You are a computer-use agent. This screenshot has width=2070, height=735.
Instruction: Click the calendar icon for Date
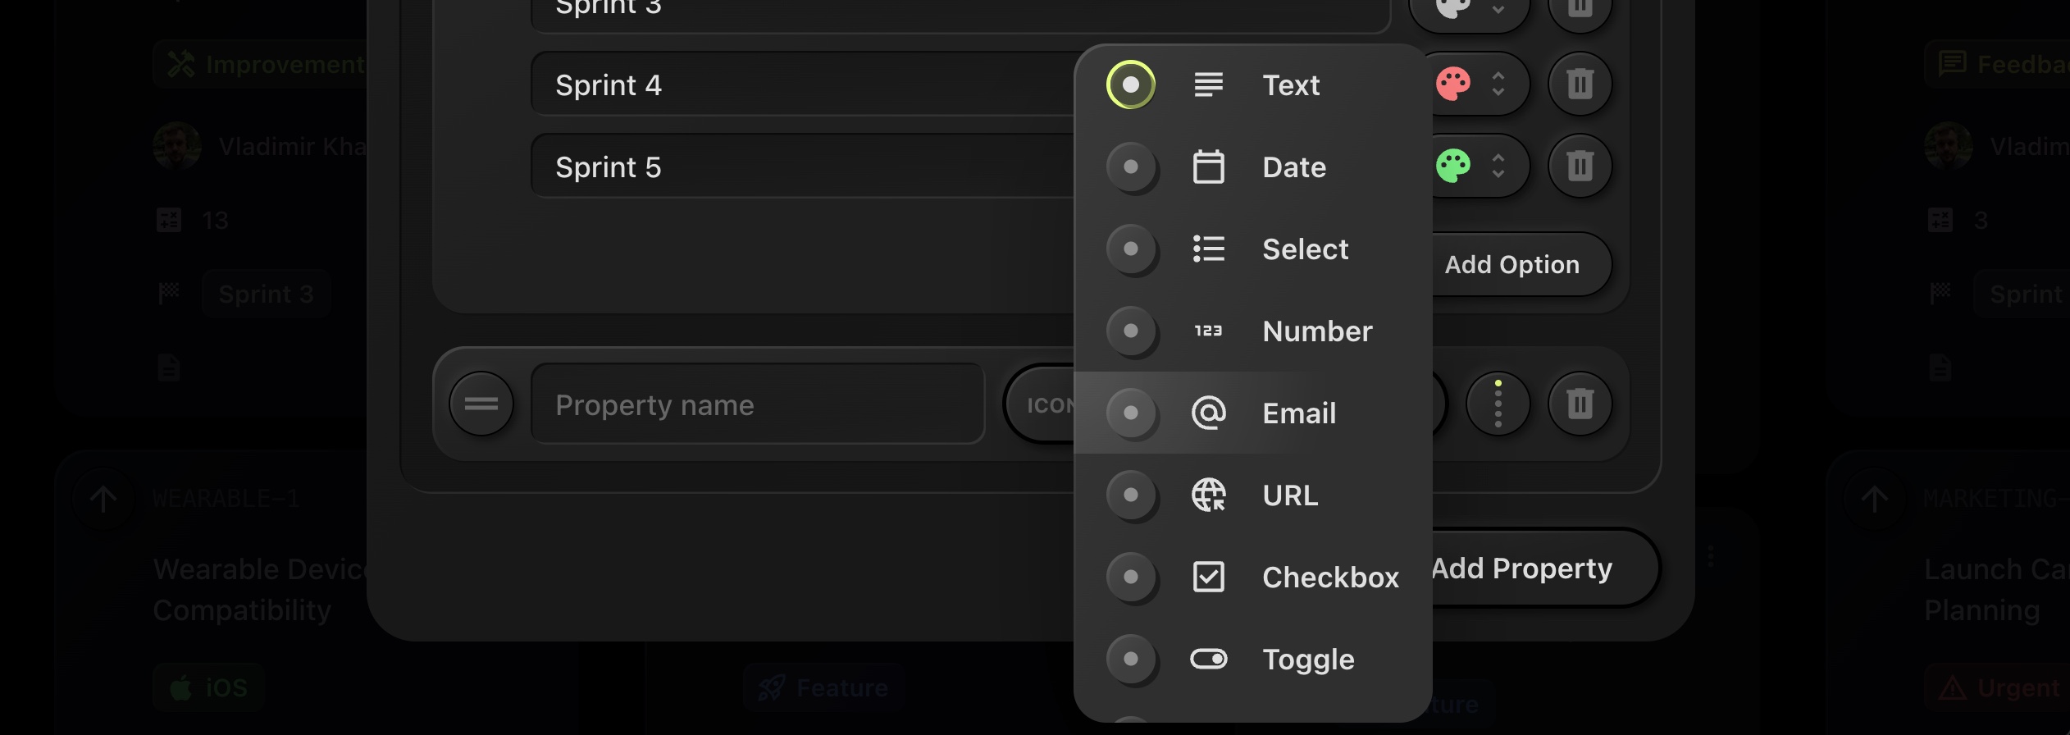1208,167
